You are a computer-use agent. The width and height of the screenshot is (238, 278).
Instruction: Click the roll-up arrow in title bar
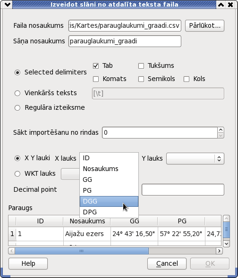[x=221, y=5]
